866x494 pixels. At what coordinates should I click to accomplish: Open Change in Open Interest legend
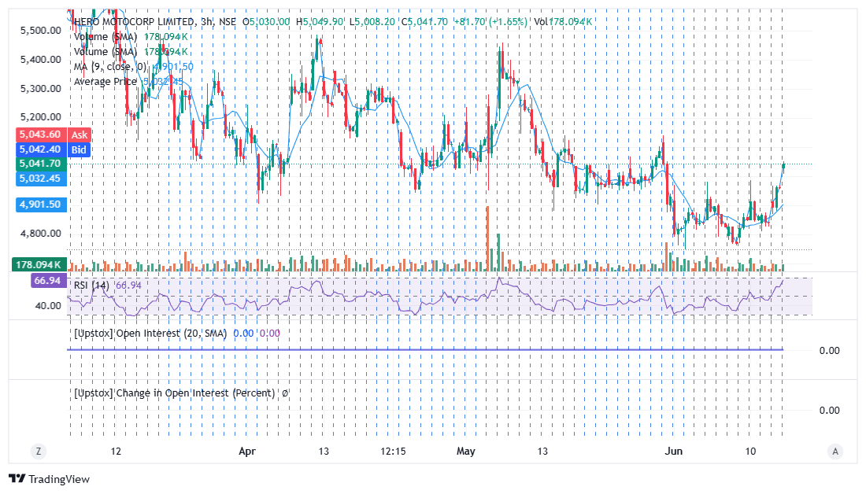[x=175, y=393]
